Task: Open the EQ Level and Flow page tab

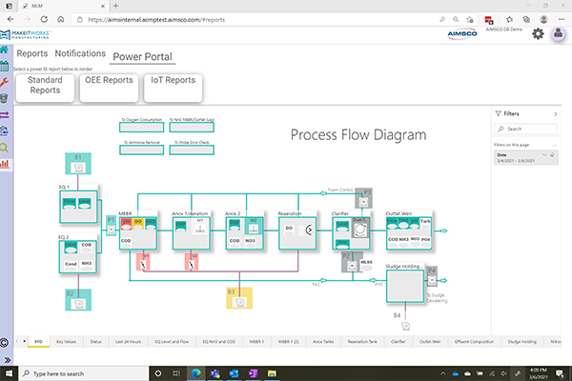Action: click(172, 342)
